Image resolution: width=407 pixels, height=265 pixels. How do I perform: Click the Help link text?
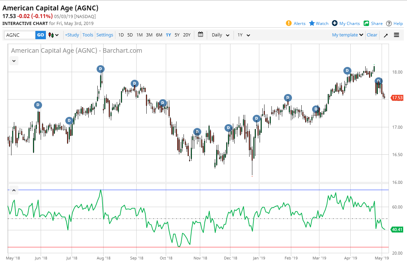click(x=398, y=24)
